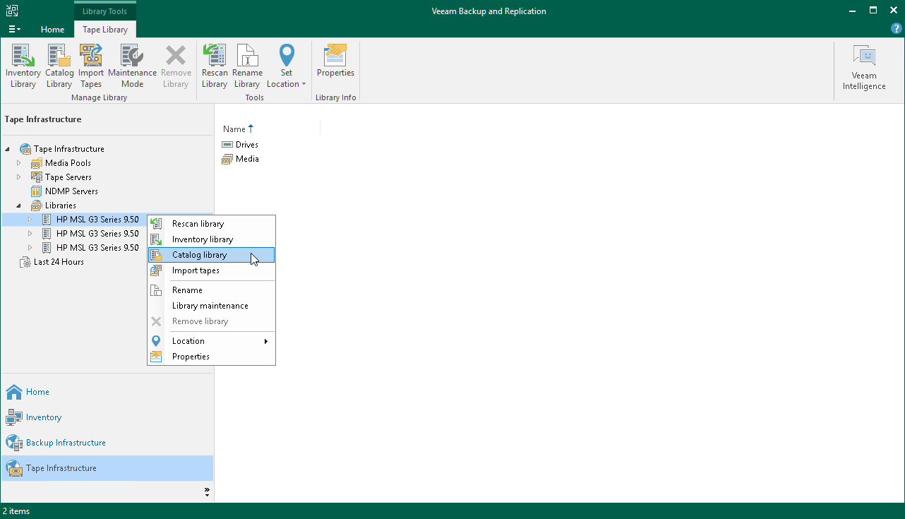Screen dimensions: 905x519
Task: Open the Set Location dropdown in ribbon
Action: [286, 66]
